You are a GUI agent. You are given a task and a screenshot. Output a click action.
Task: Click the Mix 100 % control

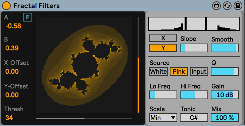coord(225,118)
